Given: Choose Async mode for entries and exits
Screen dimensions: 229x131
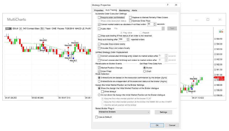Looking at the screenshot, I should coord(99,81).
